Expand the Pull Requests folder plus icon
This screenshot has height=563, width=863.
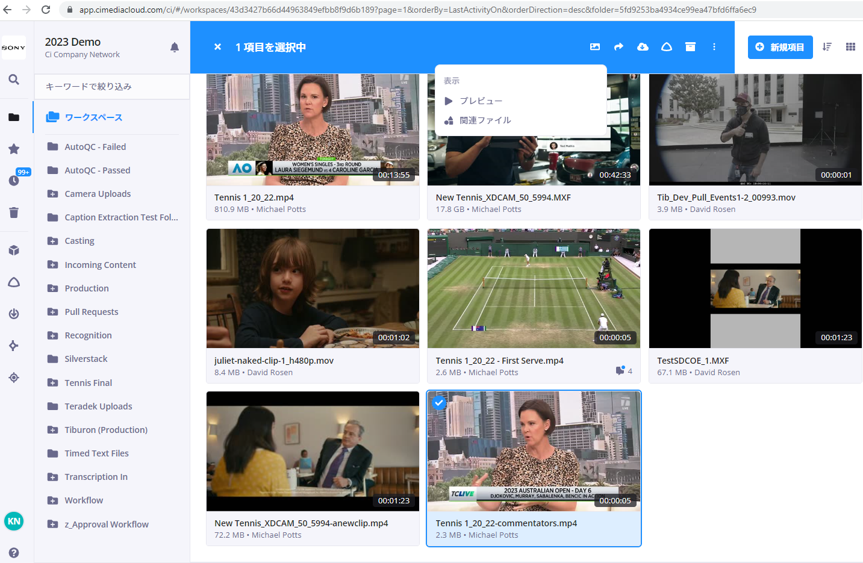53,312
